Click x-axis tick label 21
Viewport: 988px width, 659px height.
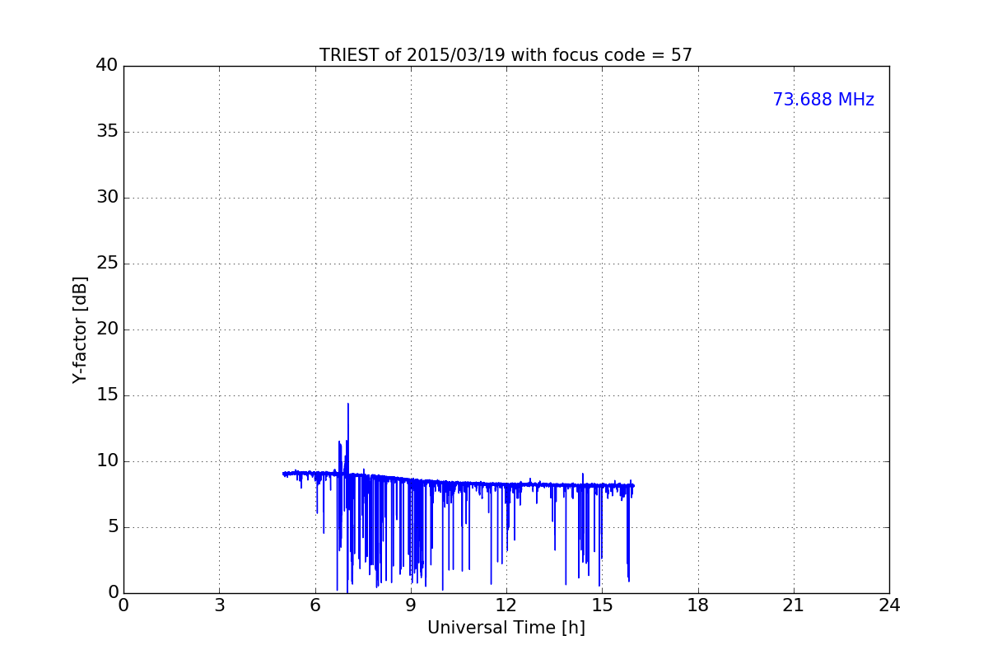pos(794,605)
